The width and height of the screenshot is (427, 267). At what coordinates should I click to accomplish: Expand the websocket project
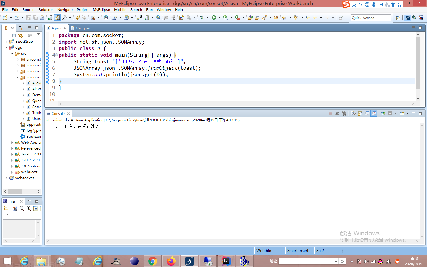pos(7,178)
